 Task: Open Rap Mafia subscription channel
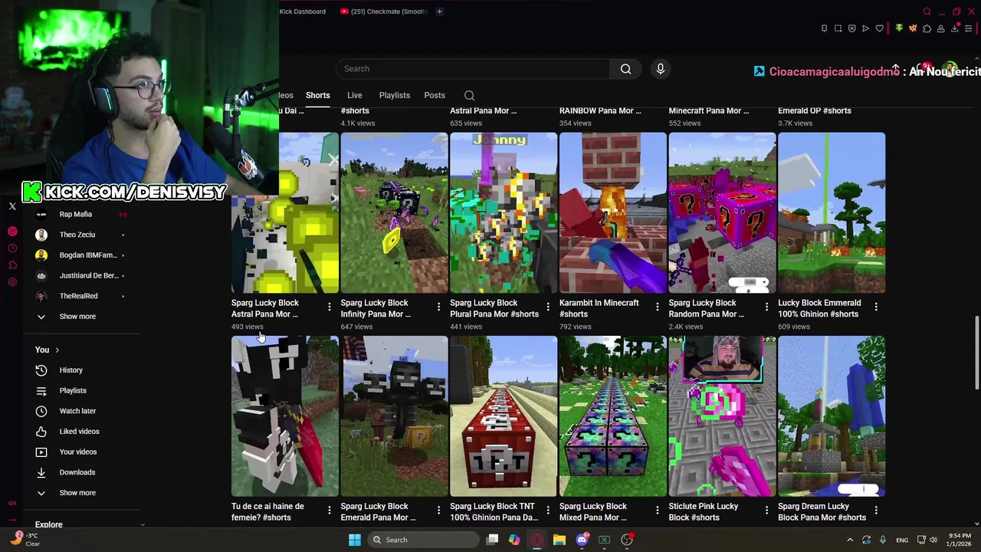coord(76,215)
